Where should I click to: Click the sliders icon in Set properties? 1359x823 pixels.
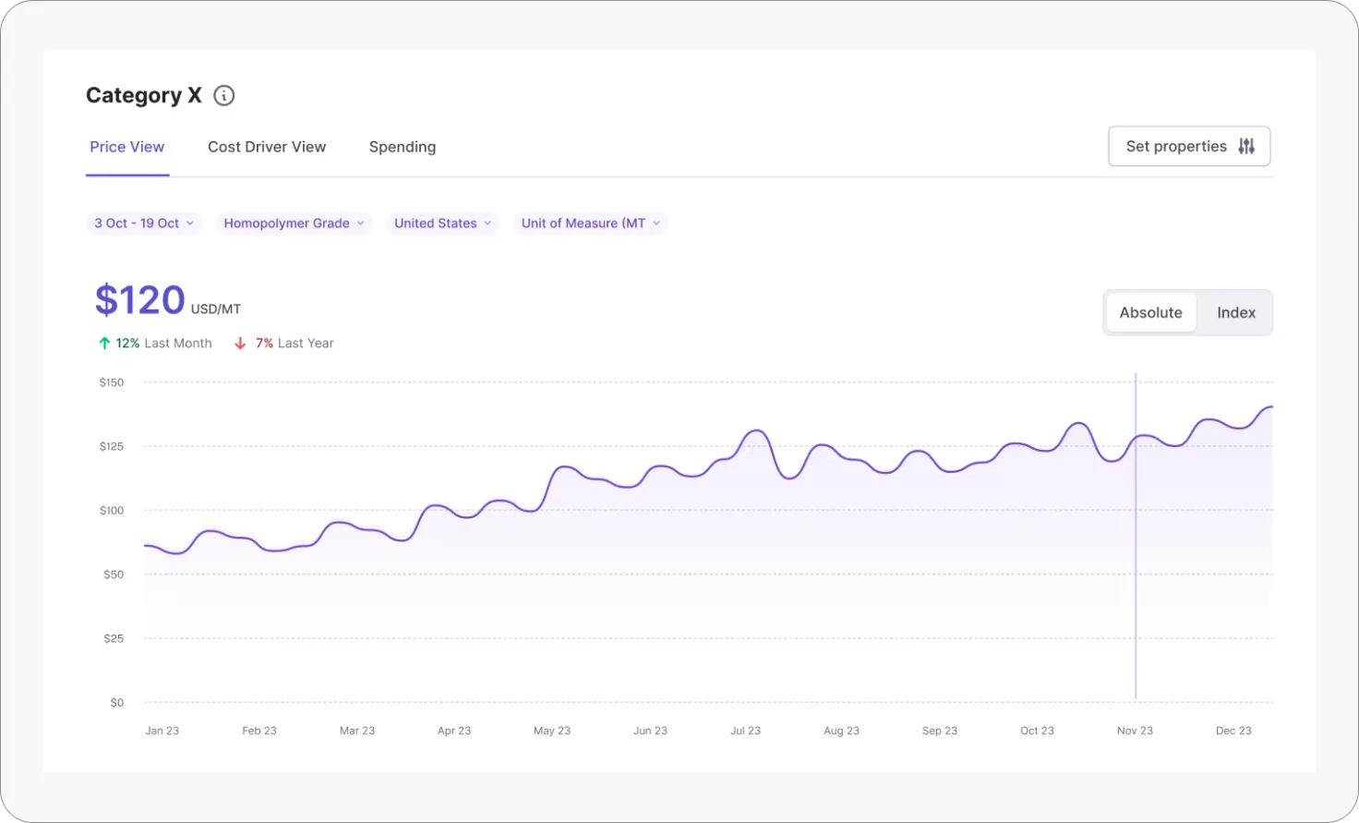[1246, 146]
